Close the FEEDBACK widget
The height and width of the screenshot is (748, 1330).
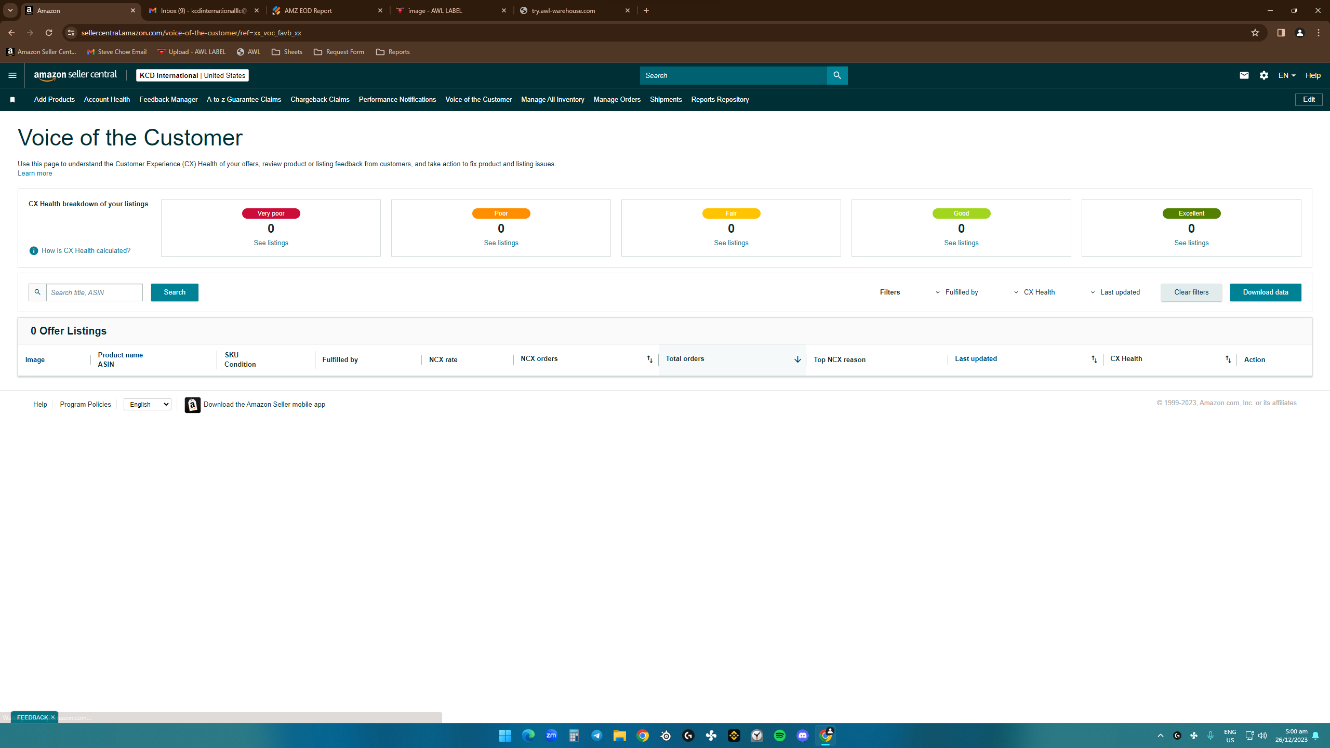click(52, 717)
